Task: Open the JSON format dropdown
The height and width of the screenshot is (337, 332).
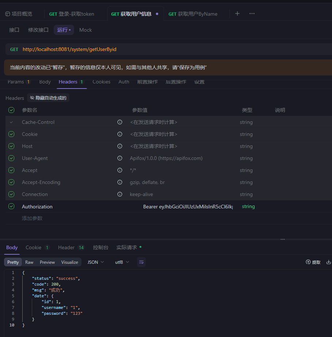Action: pyautogui.click(x=95, y=262)
